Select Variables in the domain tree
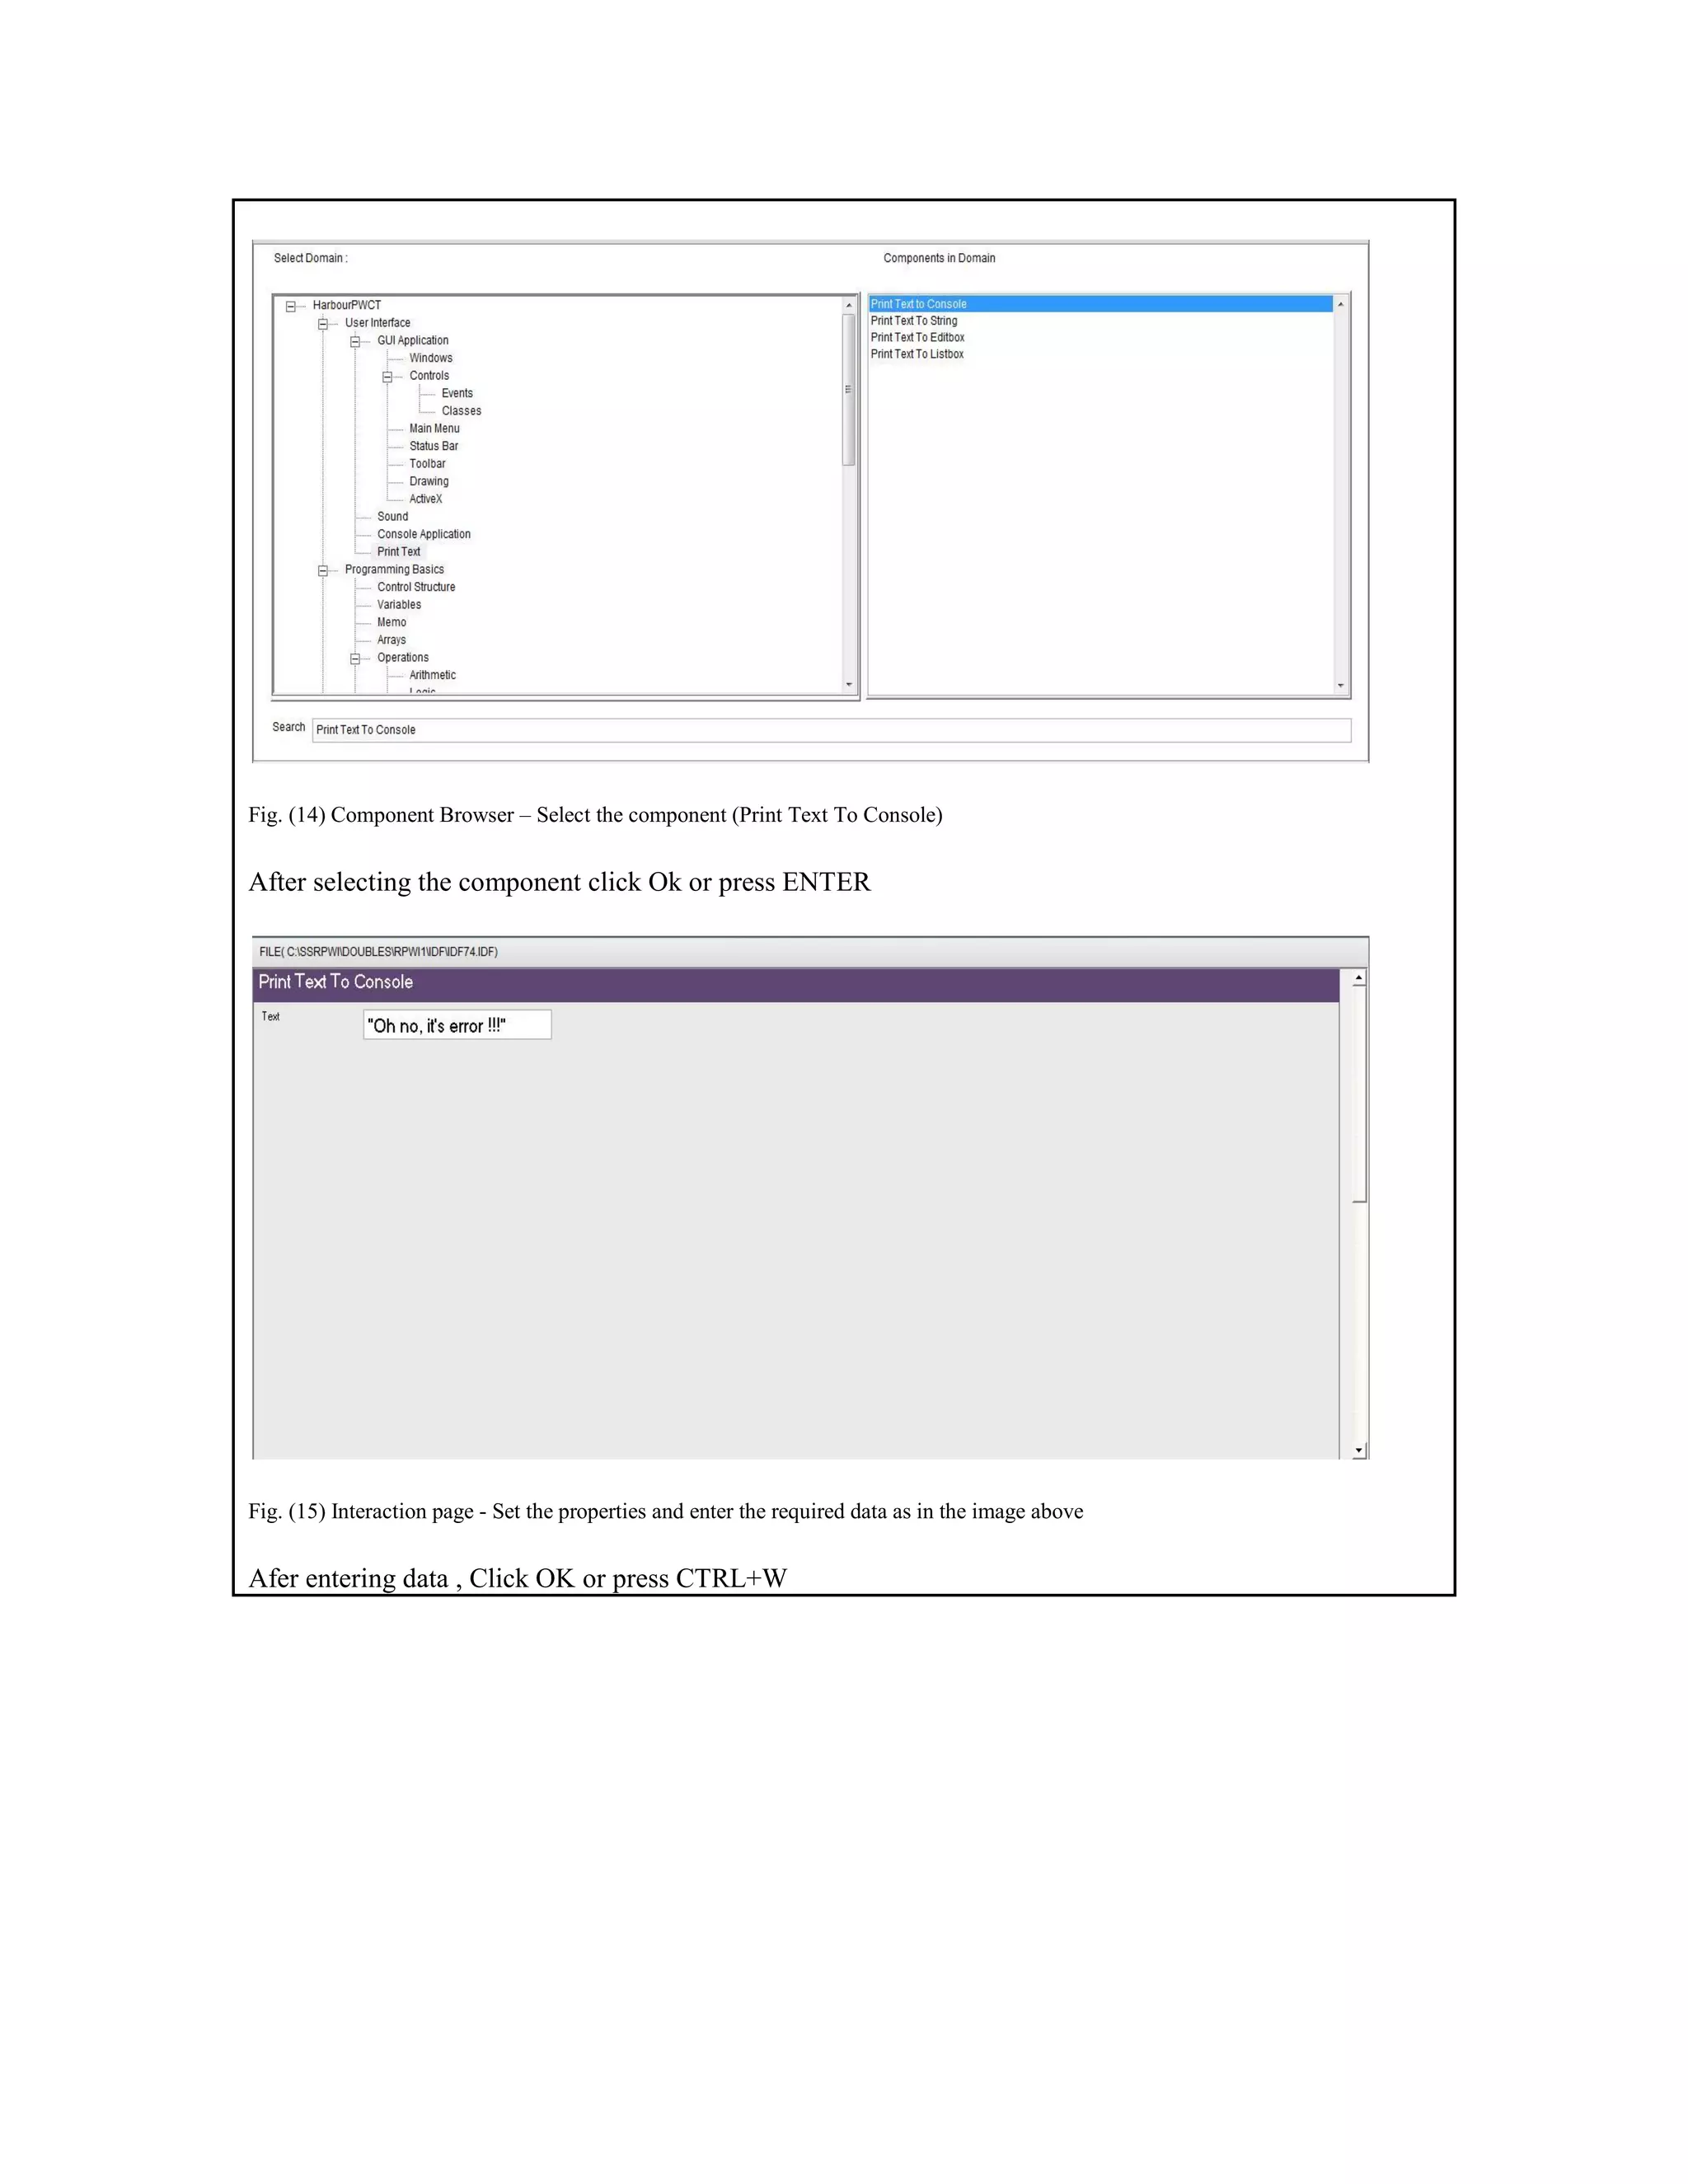The width and height of the screenshot is (1688, 2184). coord(398,605)
